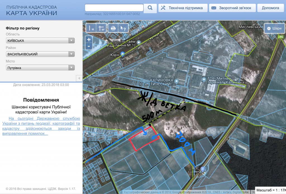The height and width of the screenshot is (194, 286).
Task: Click the print map icon
Action: [x=113, y=28]
